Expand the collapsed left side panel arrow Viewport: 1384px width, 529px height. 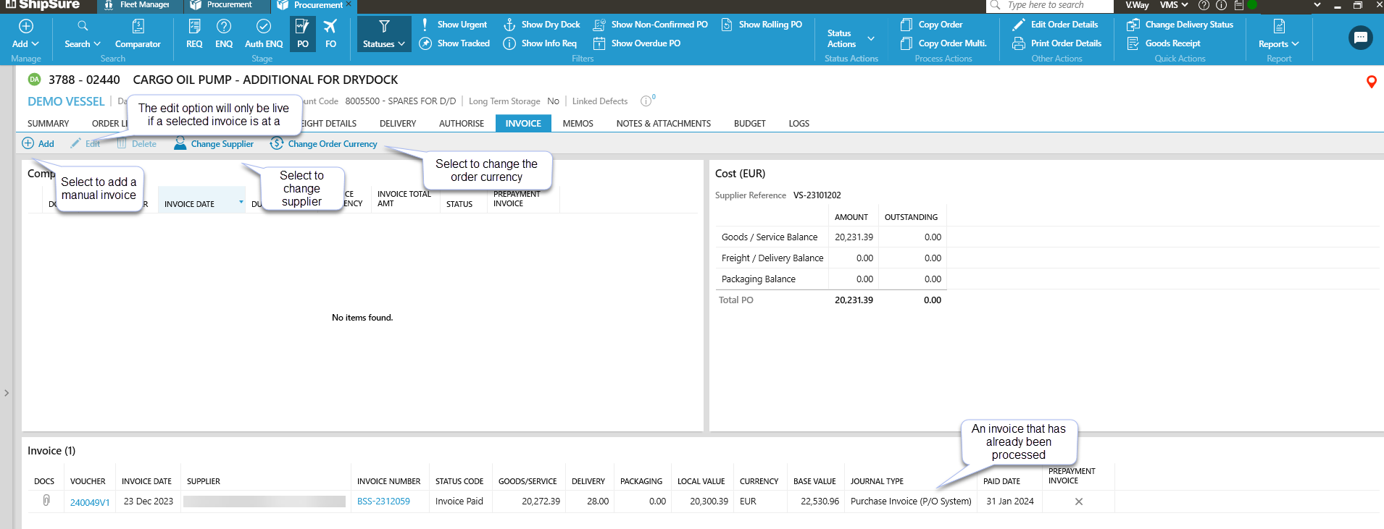pyautogui.click(x=7, y=393)
